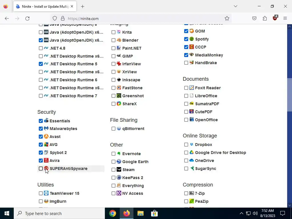
Task: Click the Greenshot label
Action: point(133,96)
